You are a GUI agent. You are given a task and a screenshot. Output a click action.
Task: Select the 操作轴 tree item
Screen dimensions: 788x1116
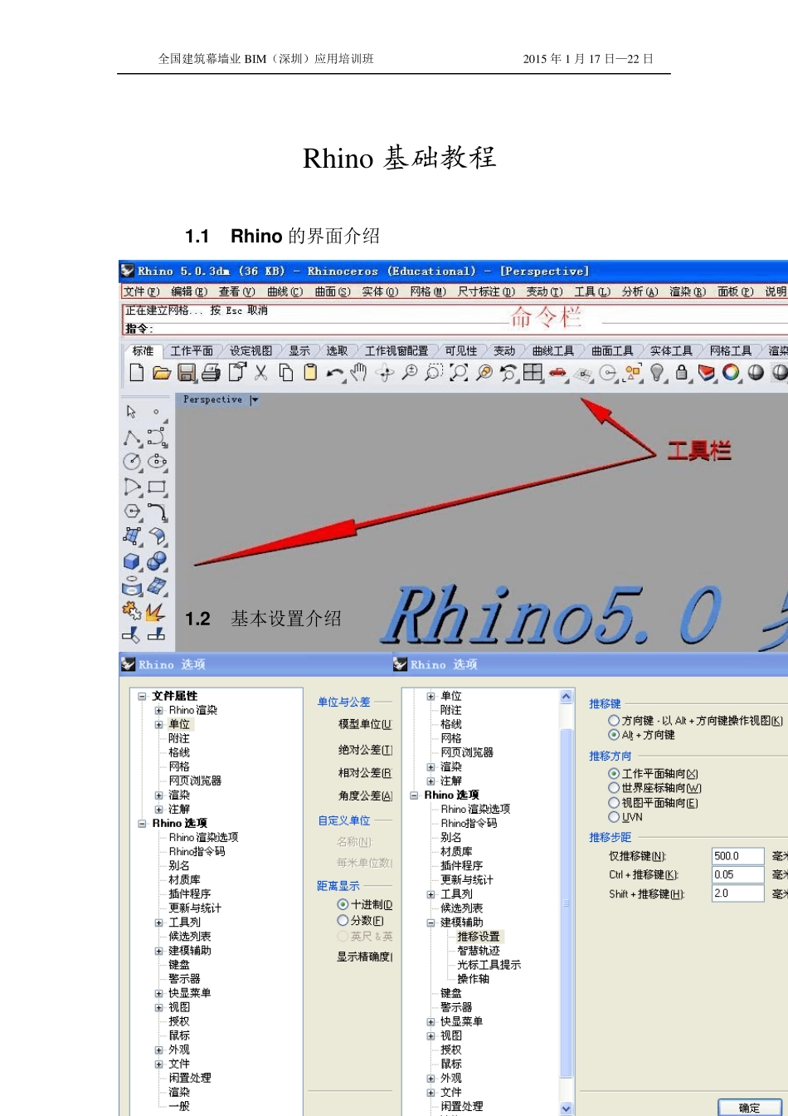(474, 979)
